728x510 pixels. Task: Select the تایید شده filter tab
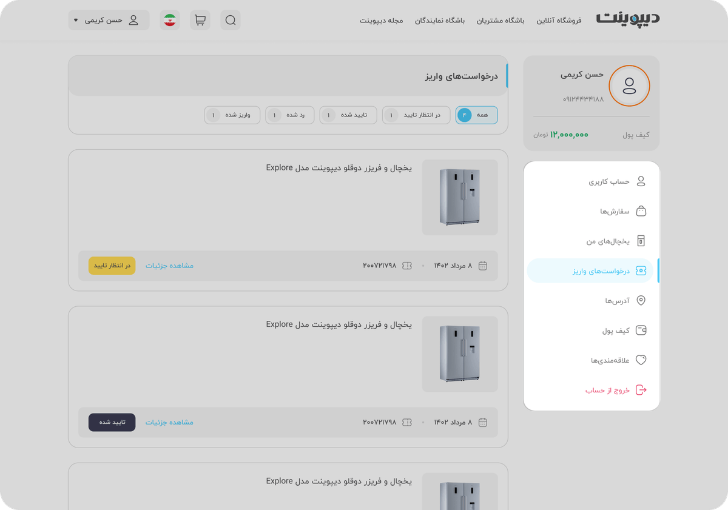pos(348,115)
